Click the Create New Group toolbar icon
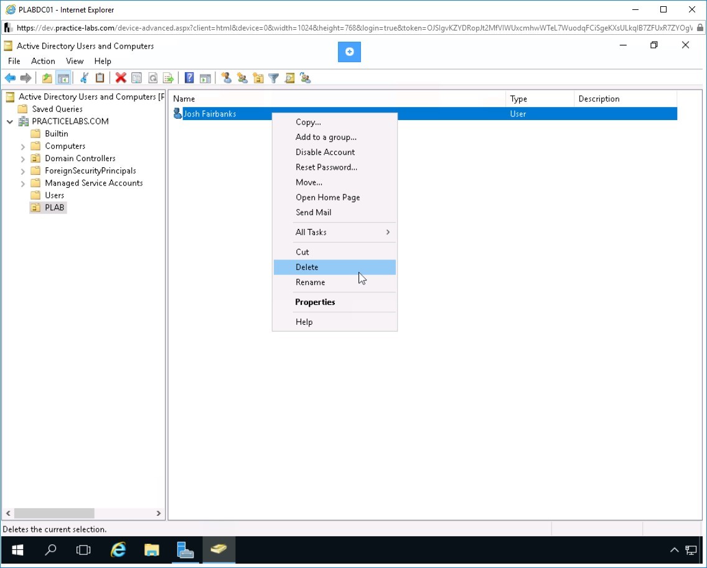 (242, 78)
